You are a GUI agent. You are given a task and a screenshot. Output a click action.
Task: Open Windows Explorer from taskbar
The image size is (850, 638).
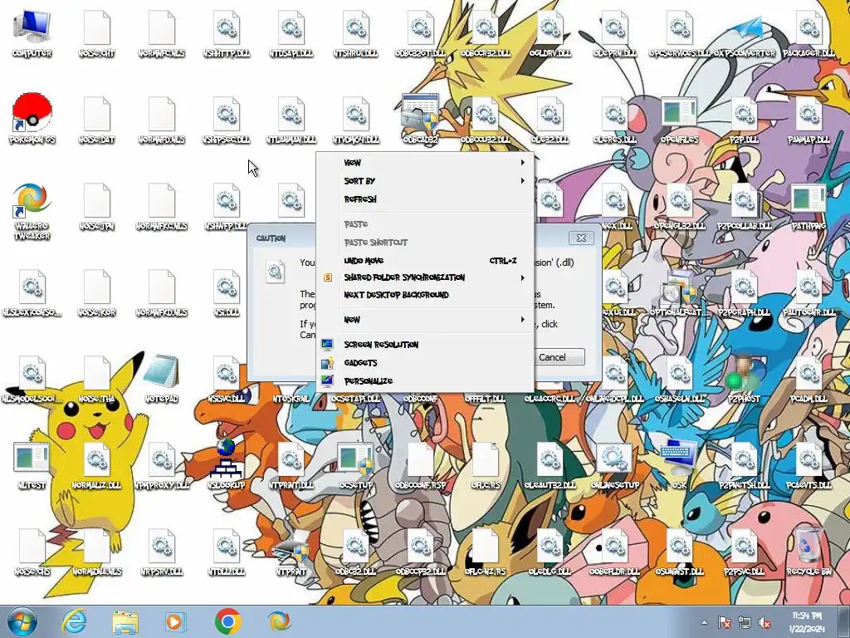(125, 621)
